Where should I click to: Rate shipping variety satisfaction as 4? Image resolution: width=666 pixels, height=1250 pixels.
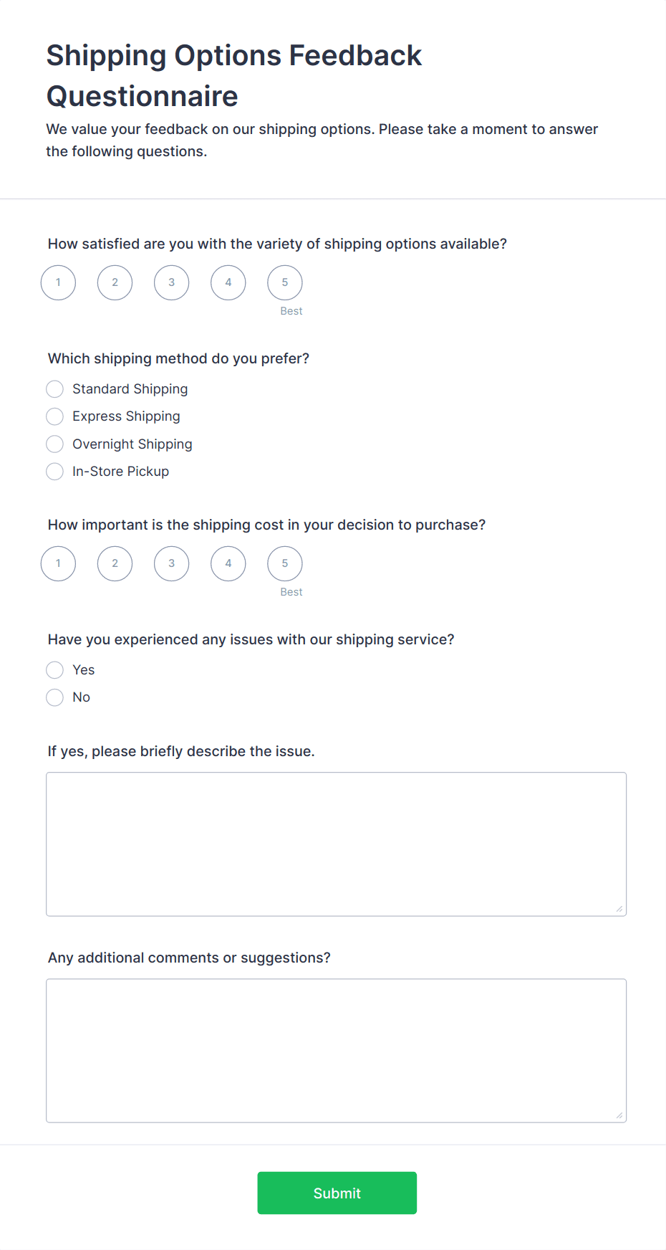[x=228, y=282]
